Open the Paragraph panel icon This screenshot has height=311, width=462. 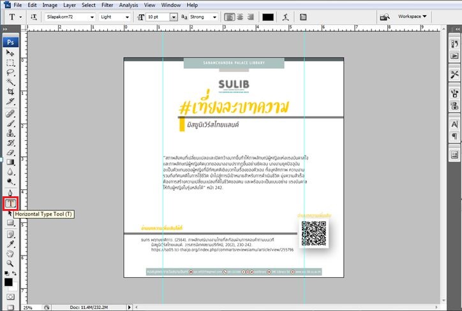click(454, 136)
